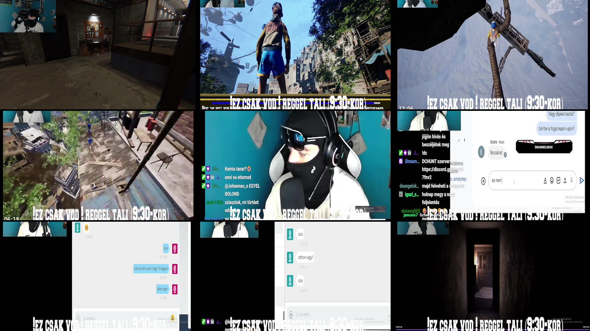Click the black DSUNGELSKO banner image
Image resolution: width=590 pixels, height=331 pixels.
tap(544, 147)
